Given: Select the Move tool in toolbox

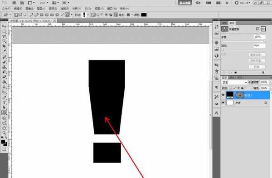Looking at the screenshot, I should click(x=4, y=26).
